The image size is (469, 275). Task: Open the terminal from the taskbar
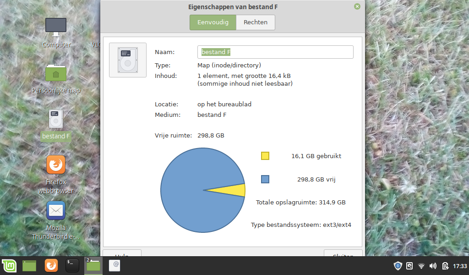(72, 265)
